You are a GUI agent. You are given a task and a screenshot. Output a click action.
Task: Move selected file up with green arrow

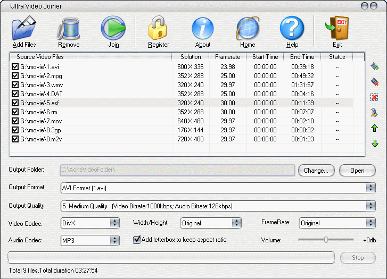375,129
